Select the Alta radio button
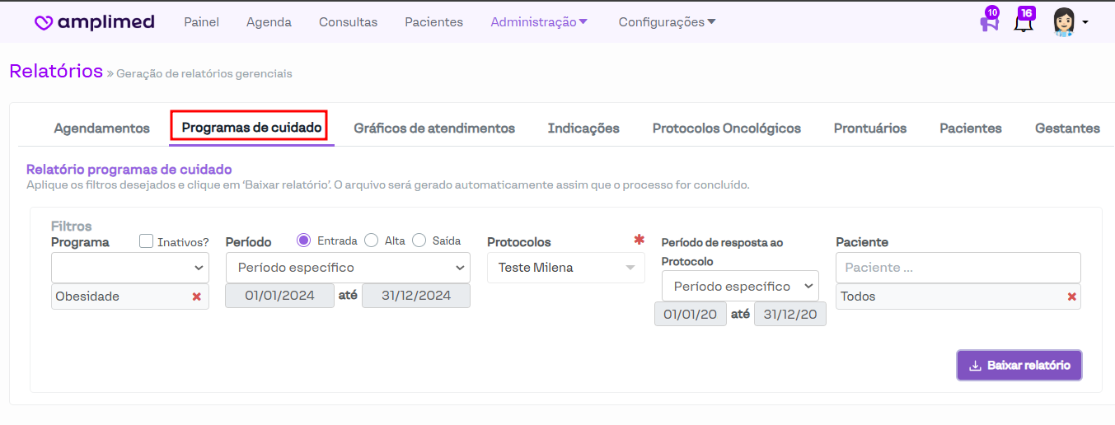1115x425 pixels. click(371, 241)
